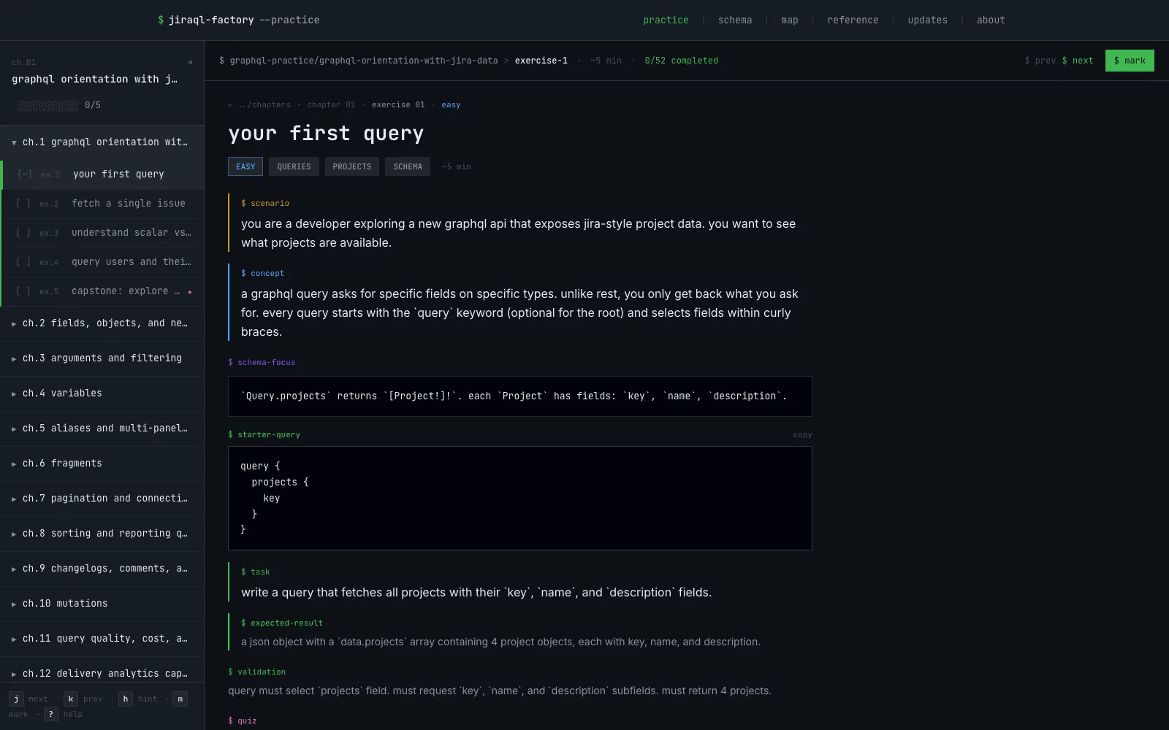Image resolution: width=1169 pixels, height=730 pixels.
Task: Click the PROJECTS tag
Action: [x=351, y=166]
